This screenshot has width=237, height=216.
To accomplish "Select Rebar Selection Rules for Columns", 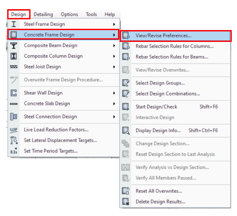I will click(174, 46).
